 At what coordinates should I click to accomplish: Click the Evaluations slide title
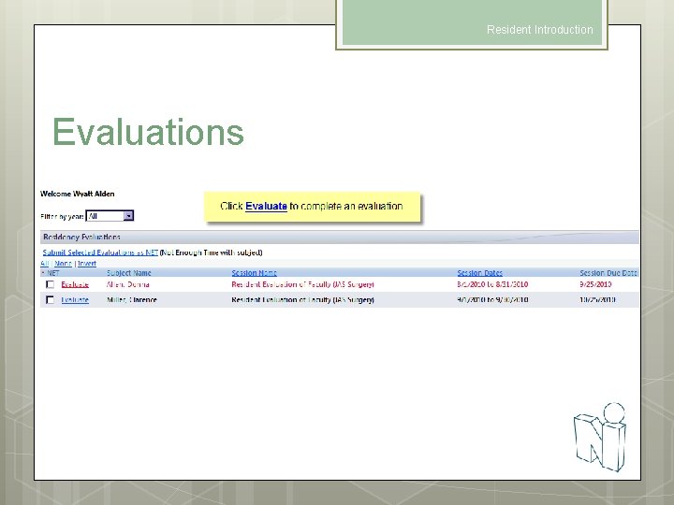[148, 132]
